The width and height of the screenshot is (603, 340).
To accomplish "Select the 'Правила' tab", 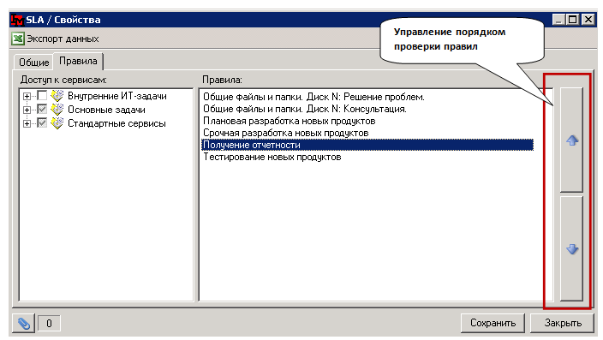I will tap(78, 61).
